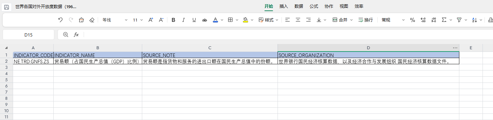Expand the font size 11 dropdown
Image resolution: width=493 pixels, height=120 pixels.
(x=138, y=20)
